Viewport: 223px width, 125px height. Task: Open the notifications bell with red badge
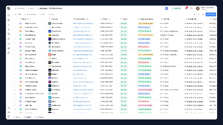tap(186, 8)
